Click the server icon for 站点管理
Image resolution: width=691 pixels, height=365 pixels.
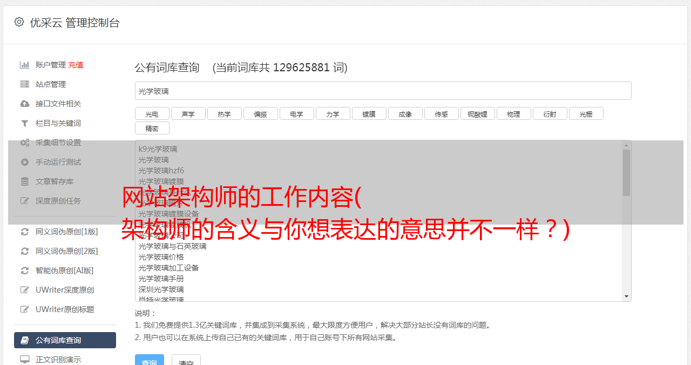click(x=25, y=84)
